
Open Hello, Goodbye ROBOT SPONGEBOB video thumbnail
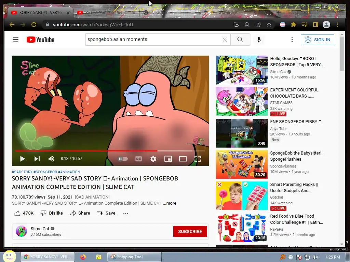pos(242,70)
